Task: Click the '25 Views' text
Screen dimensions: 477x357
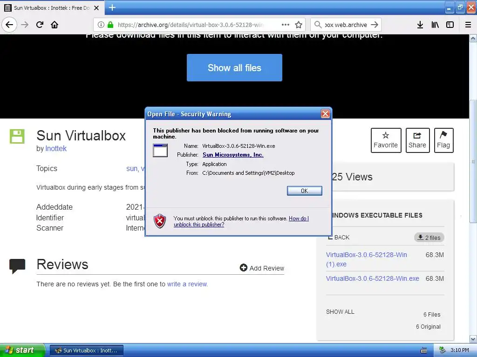Action: pos(352,177)
